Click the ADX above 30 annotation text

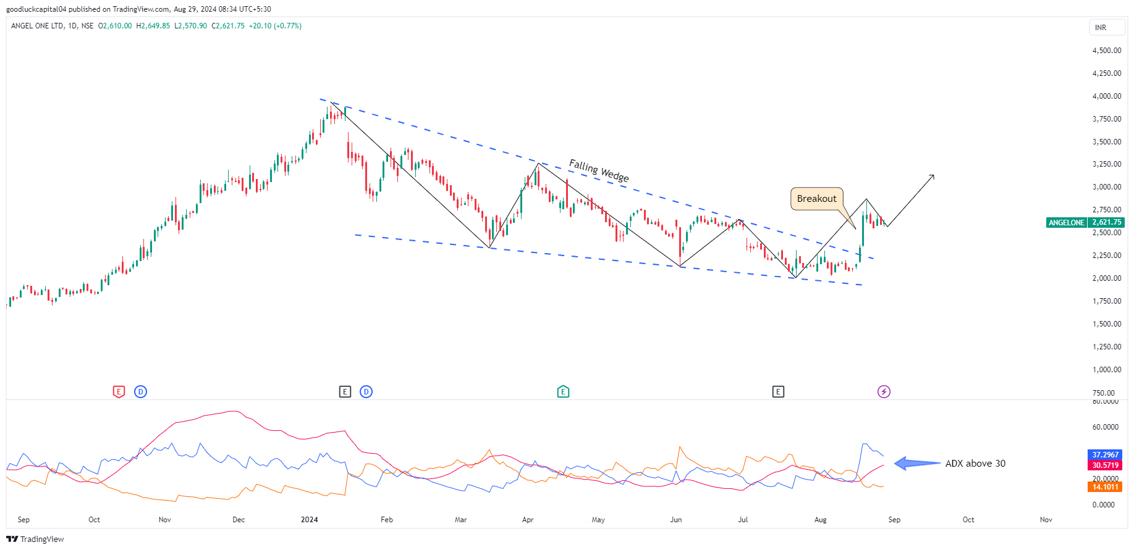pos(975,463)
